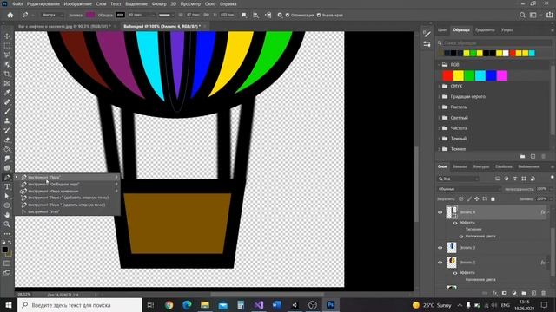Select the Brush tool
The image size is (556, 312).
click(x=7, y=112)
